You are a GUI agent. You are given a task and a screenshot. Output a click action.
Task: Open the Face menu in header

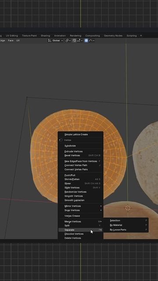click(11, 40)
